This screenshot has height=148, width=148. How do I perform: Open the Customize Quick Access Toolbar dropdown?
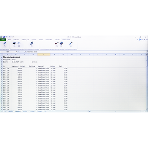tap(13, 37)
